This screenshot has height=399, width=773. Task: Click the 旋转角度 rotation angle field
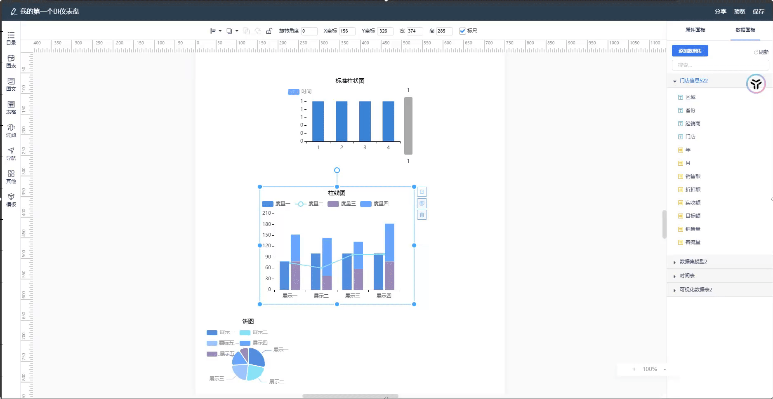click(309, 31)
